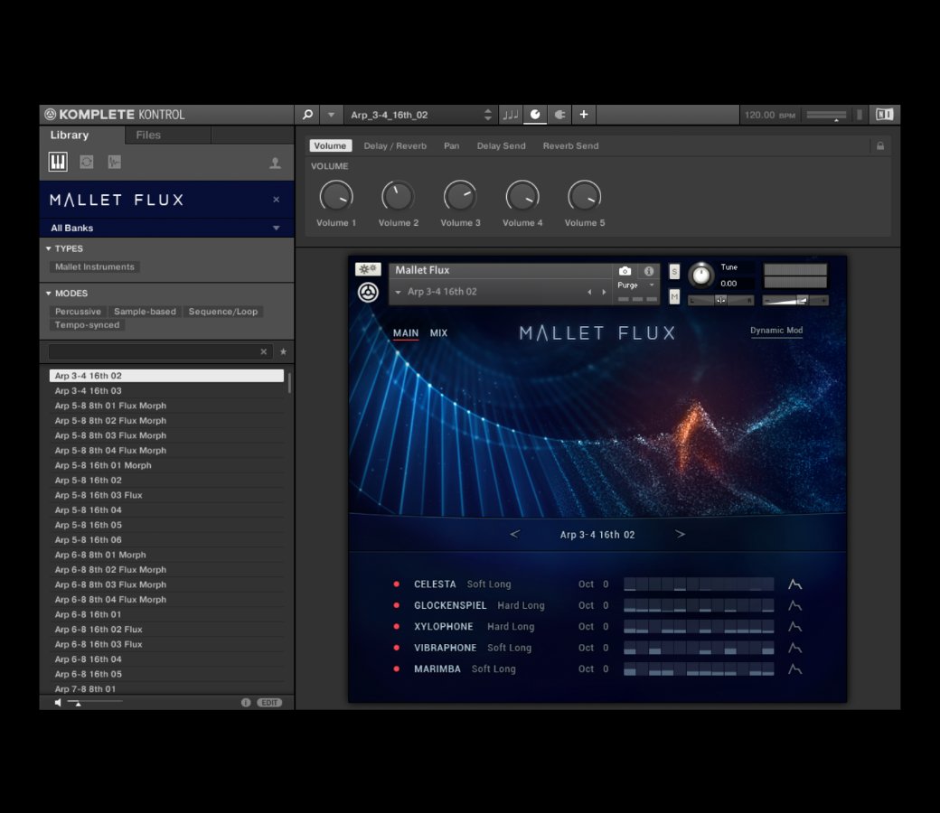
Task: Open the Celesta envelope shape icon
Action: 794,584
